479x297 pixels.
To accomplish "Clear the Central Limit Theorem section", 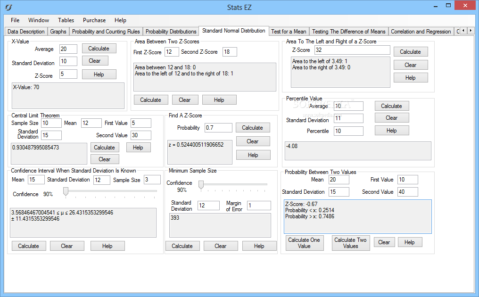I will click(105, 159).
